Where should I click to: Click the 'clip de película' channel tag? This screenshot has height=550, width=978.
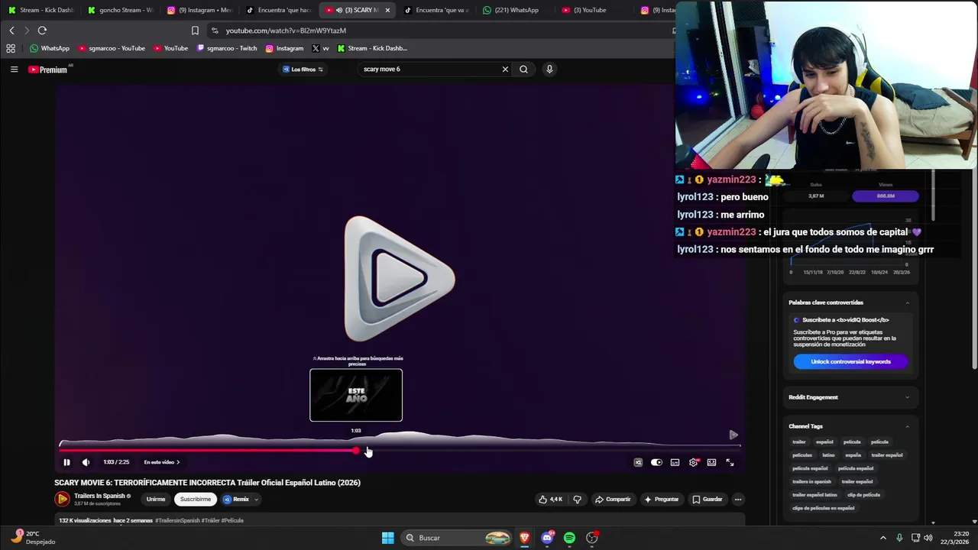click(x=863, y=495)
